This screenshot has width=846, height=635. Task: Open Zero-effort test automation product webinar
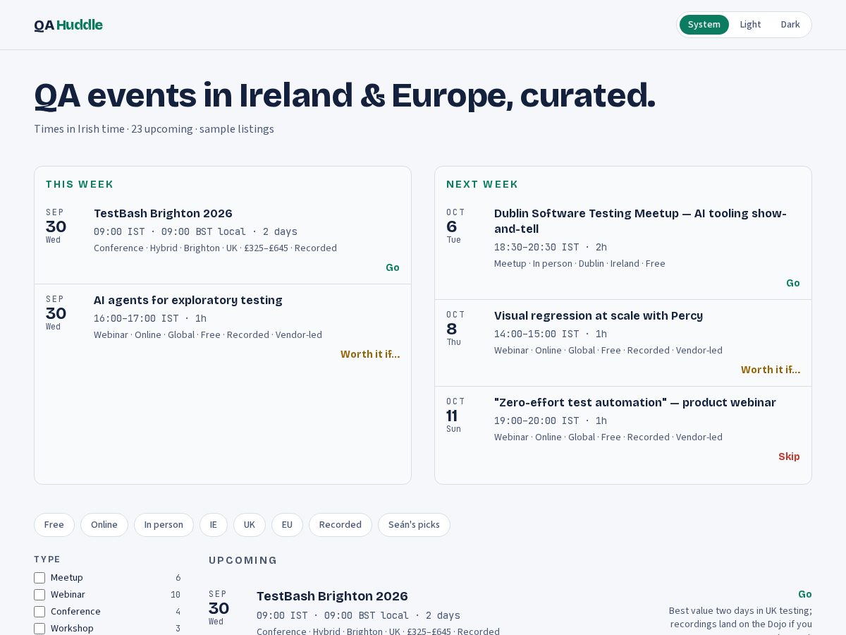tap(635, 402)
